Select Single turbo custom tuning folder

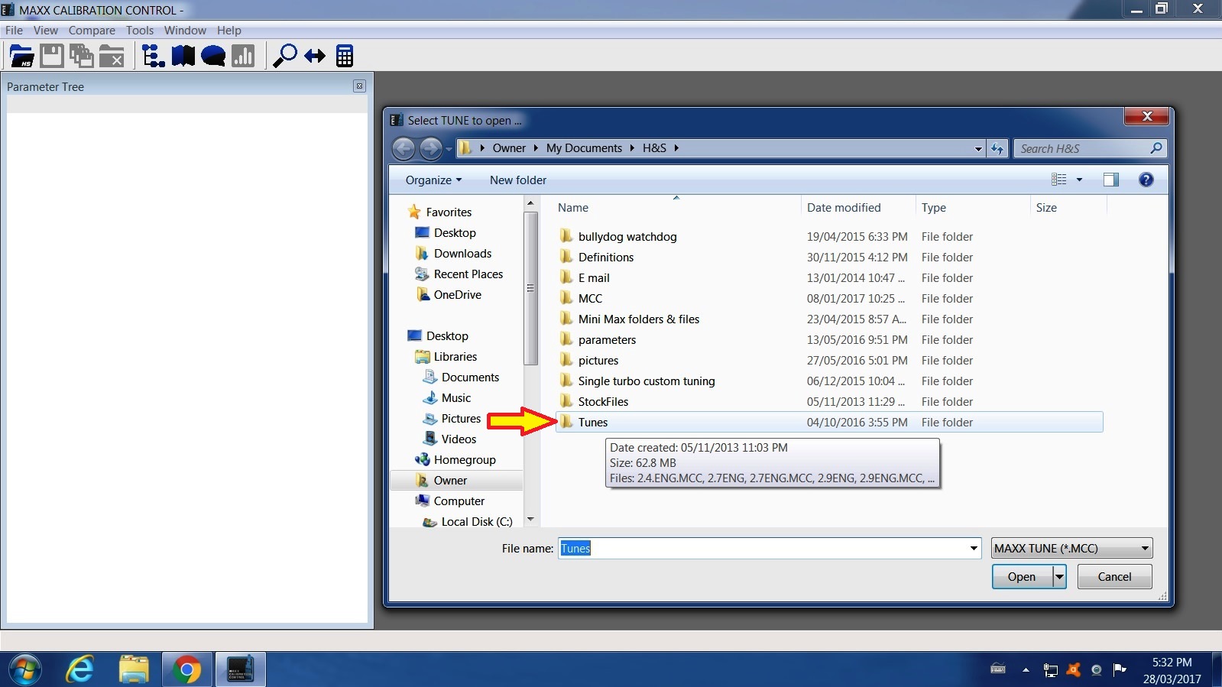829,381
